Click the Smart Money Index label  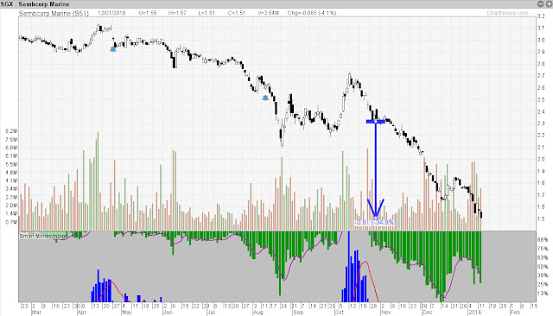[x=42, y=236]
